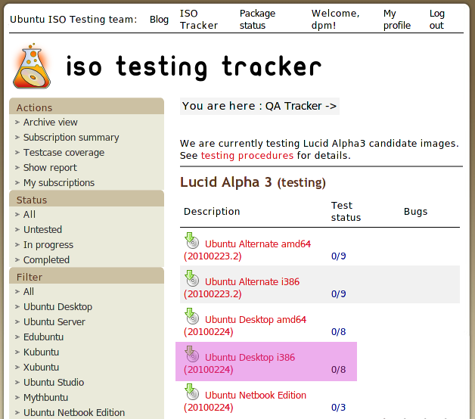Click the iso testing tracker title
Viewport: 475px width, 419px height.
point(194,67)
